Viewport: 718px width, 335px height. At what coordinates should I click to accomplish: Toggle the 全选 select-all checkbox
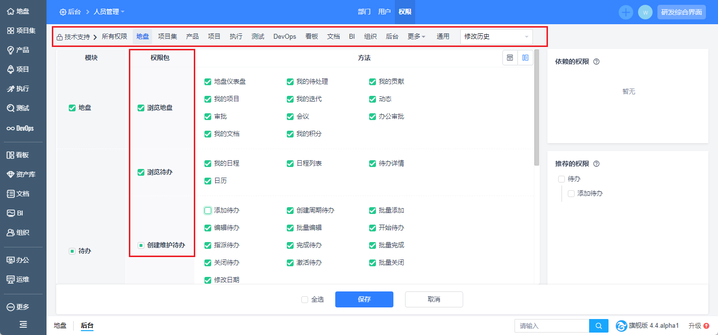(305, 300)
